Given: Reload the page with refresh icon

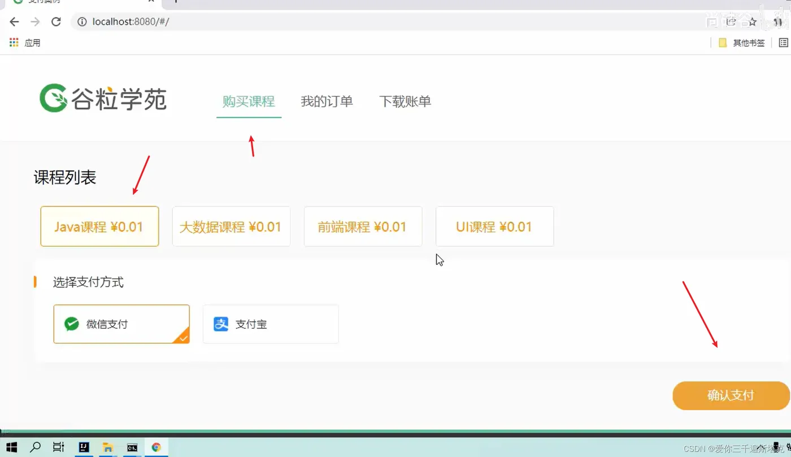Looking at the screenshot, I should click(56, 22).
